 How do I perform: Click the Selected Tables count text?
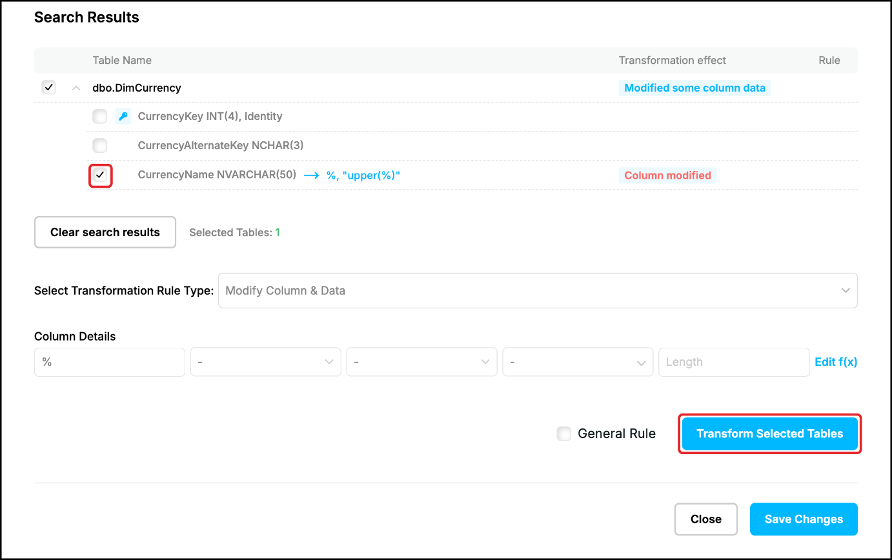[x=234, y=232]
